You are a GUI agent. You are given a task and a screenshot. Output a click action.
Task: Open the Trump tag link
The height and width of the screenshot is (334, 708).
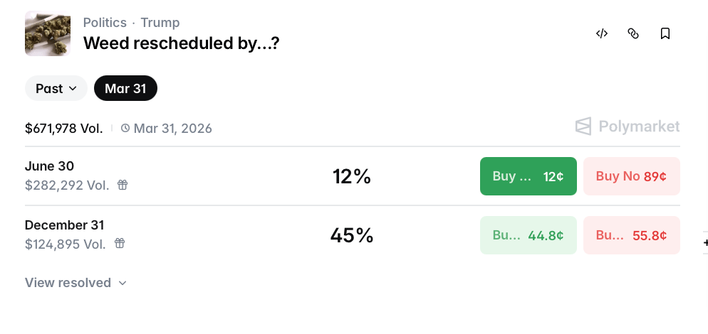coord(160,23)
